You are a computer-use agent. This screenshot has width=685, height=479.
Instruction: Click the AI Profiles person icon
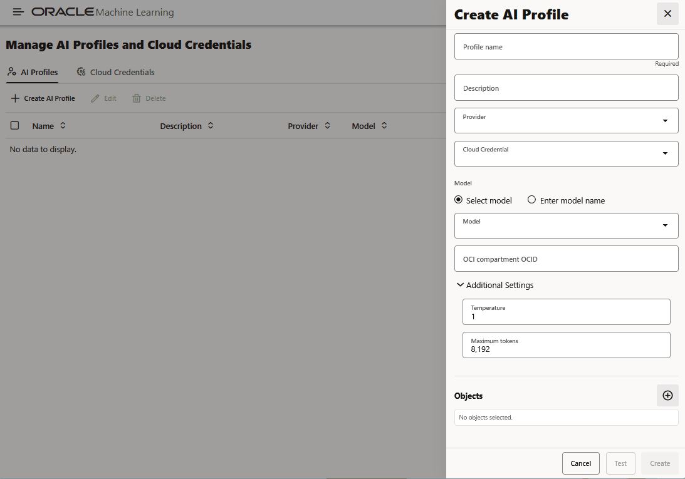tap(12, 71)
